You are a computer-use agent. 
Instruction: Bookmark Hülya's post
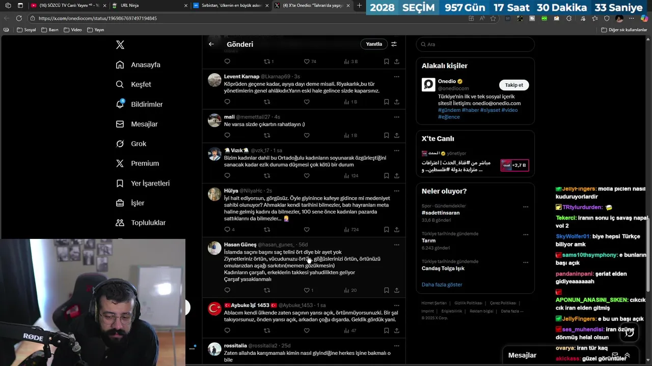tap(386, 230)
